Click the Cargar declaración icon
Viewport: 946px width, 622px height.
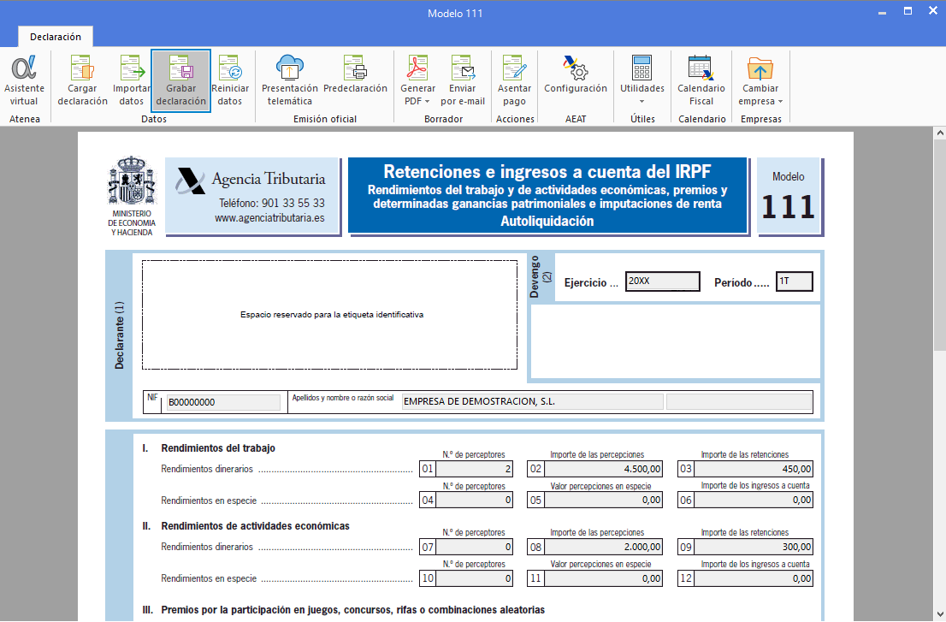pyautogui.click(x=83, y=68)
